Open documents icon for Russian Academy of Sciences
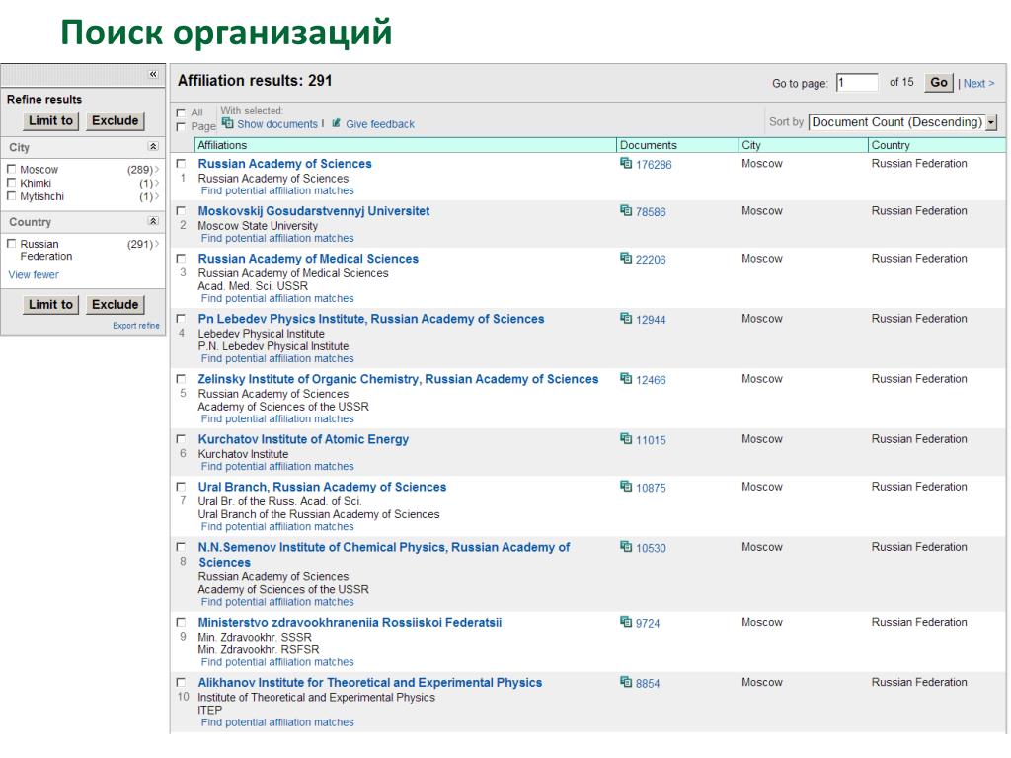 (626, 163)
